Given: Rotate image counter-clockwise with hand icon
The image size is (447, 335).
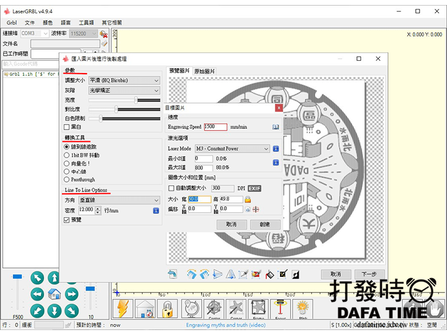Looking at the screenshot, I should click(x=205, y=274).
